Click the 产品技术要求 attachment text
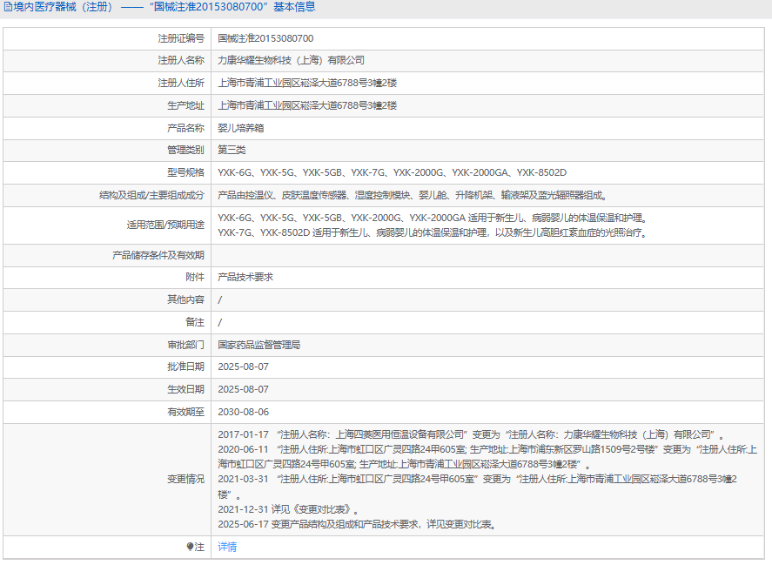This screenshot has height=565, width=772. coord(245,277)
